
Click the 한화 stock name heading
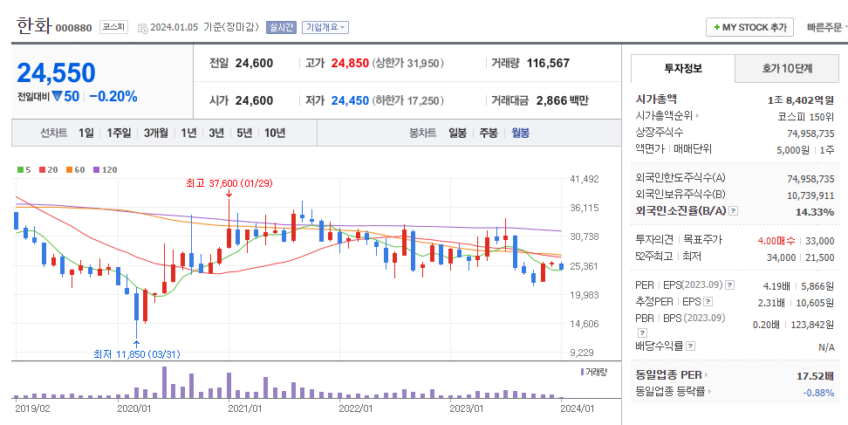tap(34, 26)
